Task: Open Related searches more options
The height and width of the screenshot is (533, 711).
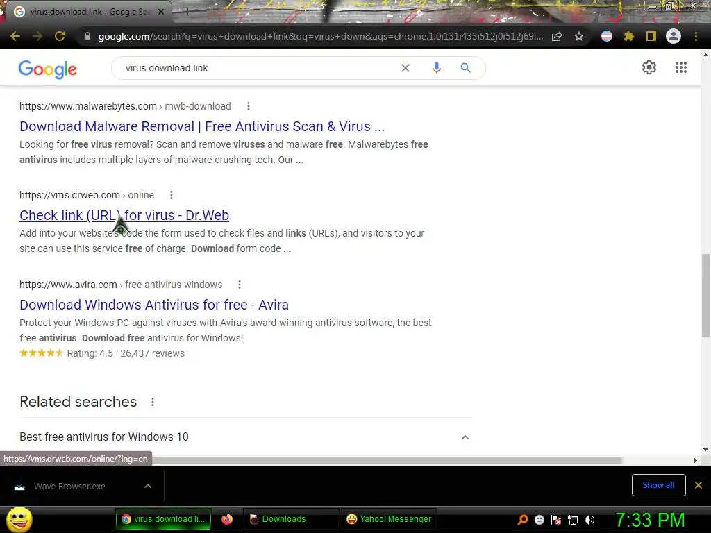Action: point(153,402)
